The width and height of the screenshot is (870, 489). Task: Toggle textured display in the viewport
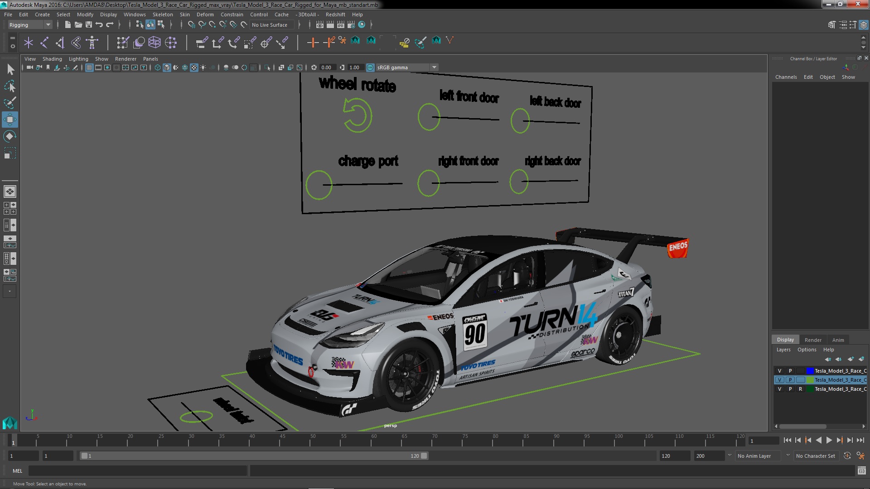[194, 67]
